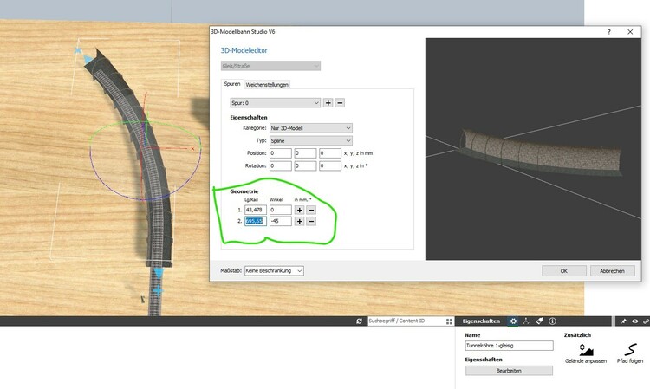Toggle the eye visibility icon

click(634, 321)
